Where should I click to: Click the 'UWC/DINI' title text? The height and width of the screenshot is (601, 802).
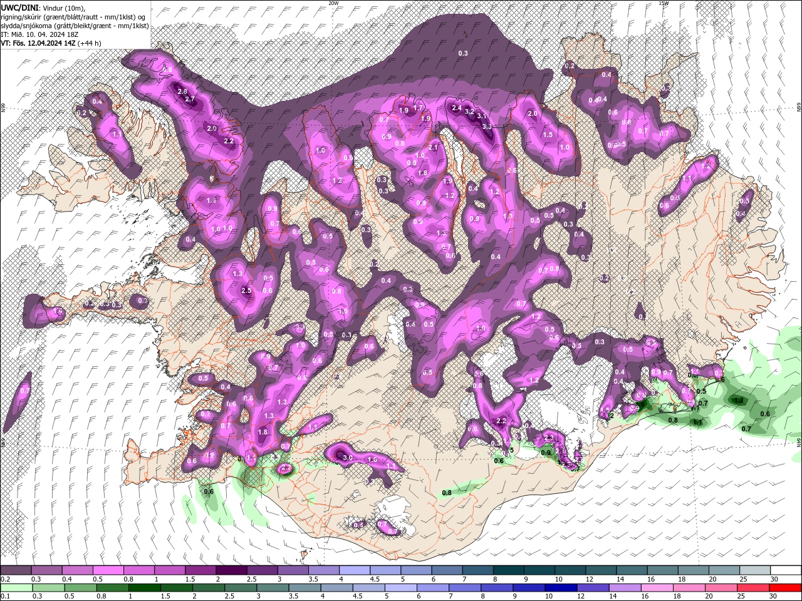pos(19,8)
